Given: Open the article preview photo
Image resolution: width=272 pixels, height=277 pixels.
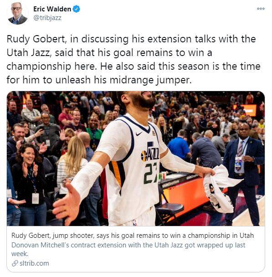Looking at the screenshot, I should tap(136, 159).
